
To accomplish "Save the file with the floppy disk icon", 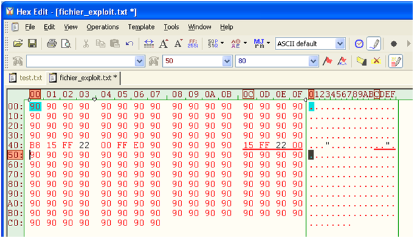I will [x=32, y=44].
